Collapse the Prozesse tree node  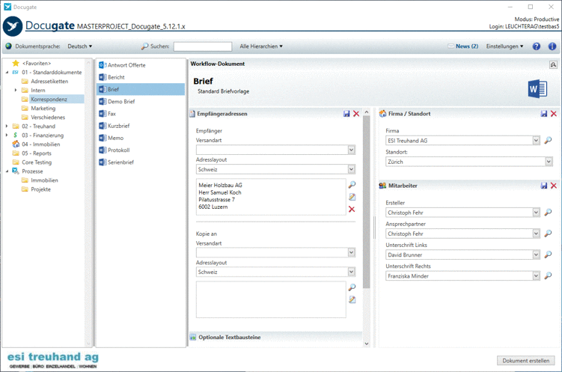click(x=7, y=171)
